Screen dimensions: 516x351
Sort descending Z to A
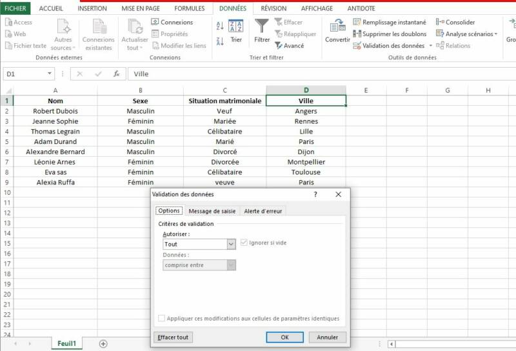pos(220,41)
